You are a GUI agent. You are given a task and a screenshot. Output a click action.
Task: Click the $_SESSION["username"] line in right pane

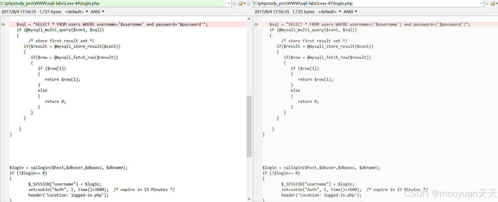tap(318, 184)
